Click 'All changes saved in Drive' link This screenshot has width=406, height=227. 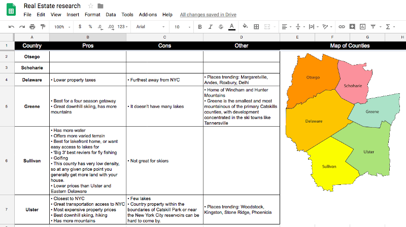(x=207, y=15)
